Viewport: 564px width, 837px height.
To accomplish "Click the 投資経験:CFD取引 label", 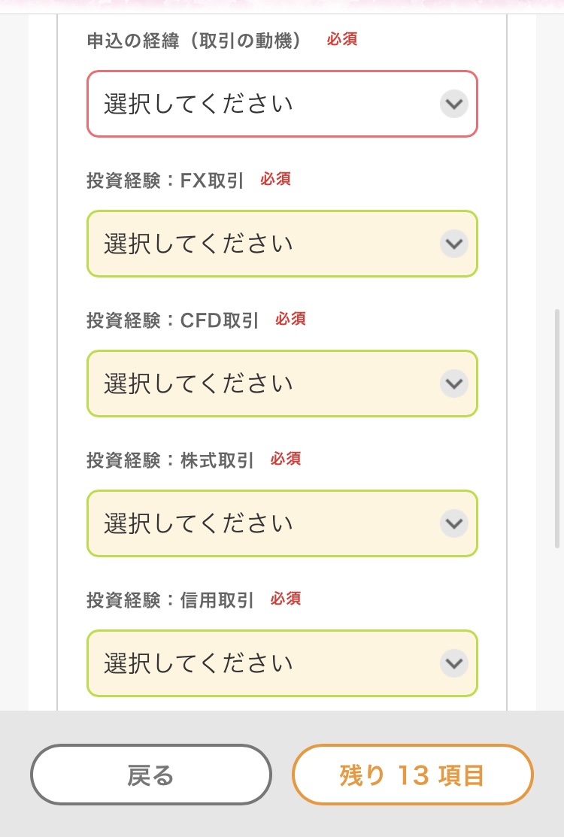I will [x=172, y=320].
